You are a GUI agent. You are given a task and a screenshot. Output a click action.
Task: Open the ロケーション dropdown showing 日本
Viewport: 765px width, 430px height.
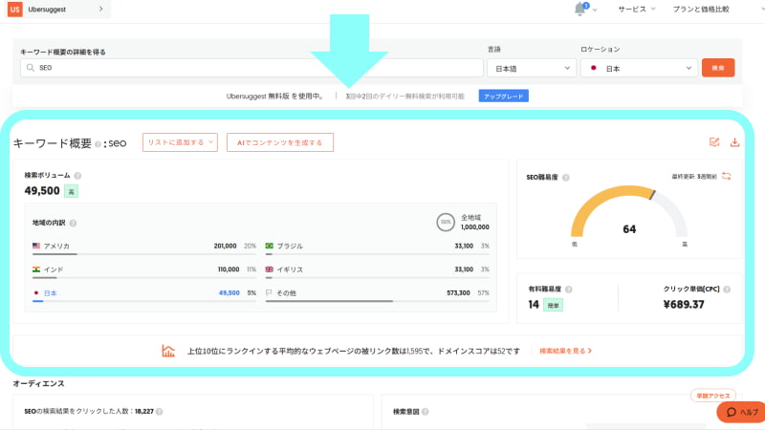640,68
